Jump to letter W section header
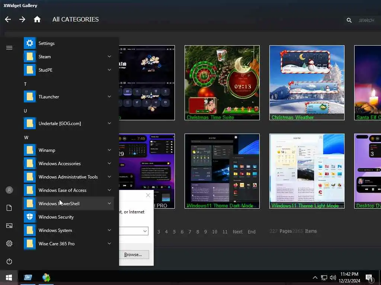381x285 pixels. [x=26, y=137]
